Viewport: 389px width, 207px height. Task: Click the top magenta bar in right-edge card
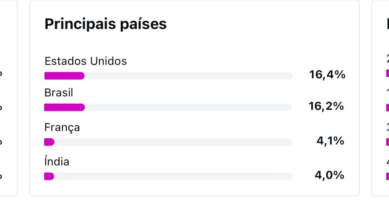pos(387,73)
